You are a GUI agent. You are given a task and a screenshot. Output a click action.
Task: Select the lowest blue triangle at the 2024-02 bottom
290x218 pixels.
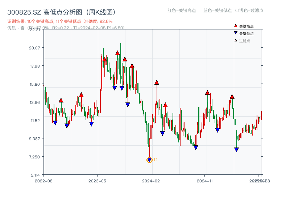[149, 160]
